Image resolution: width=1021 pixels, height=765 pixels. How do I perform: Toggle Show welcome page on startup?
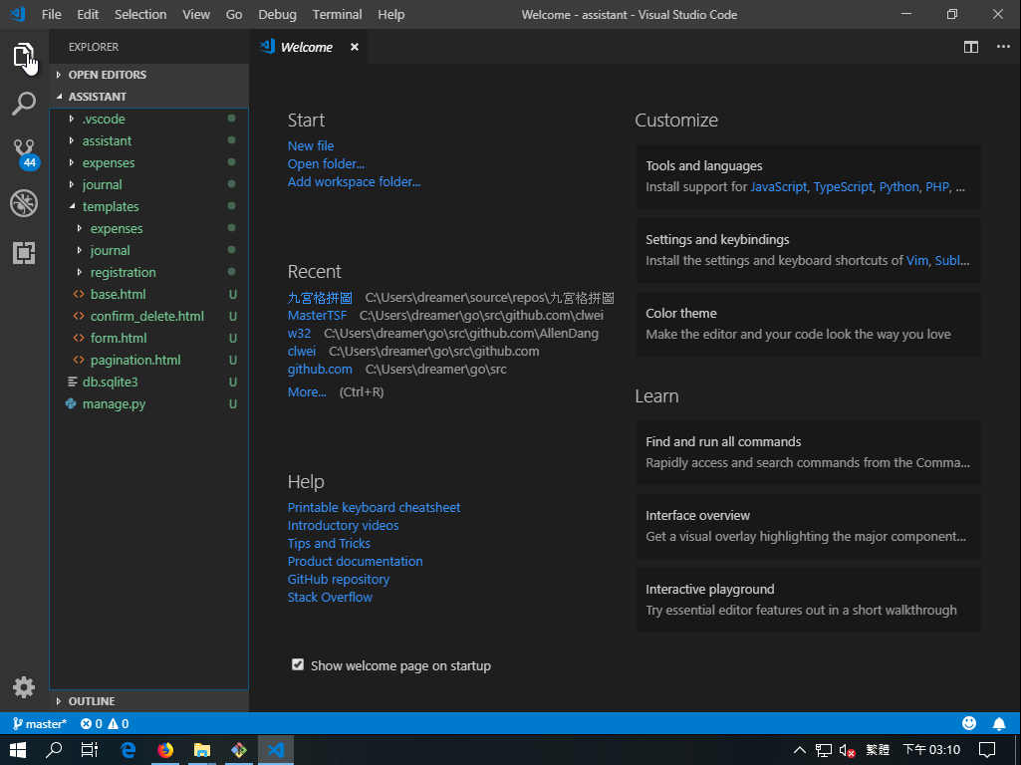pos(298,664)
